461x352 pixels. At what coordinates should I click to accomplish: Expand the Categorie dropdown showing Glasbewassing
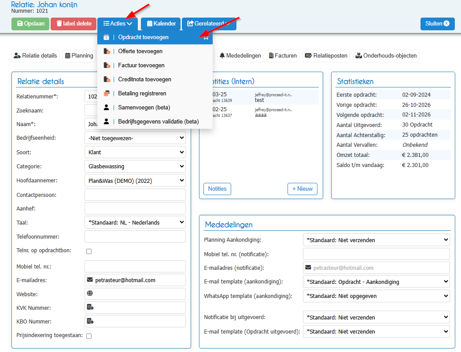[135, 166]
